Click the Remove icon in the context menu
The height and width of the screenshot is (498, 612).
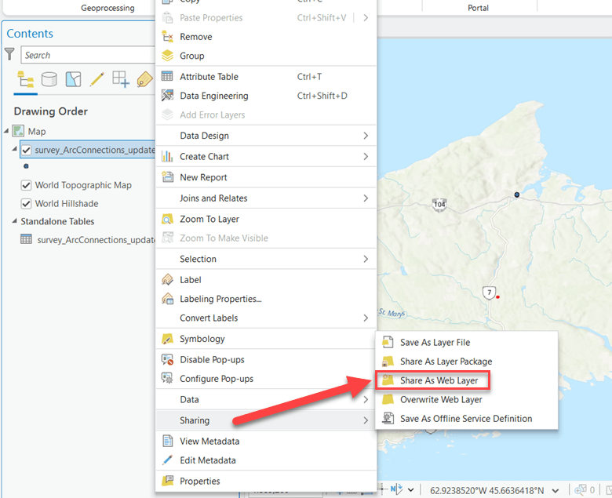pyautogui.click(x=167, y=37)
